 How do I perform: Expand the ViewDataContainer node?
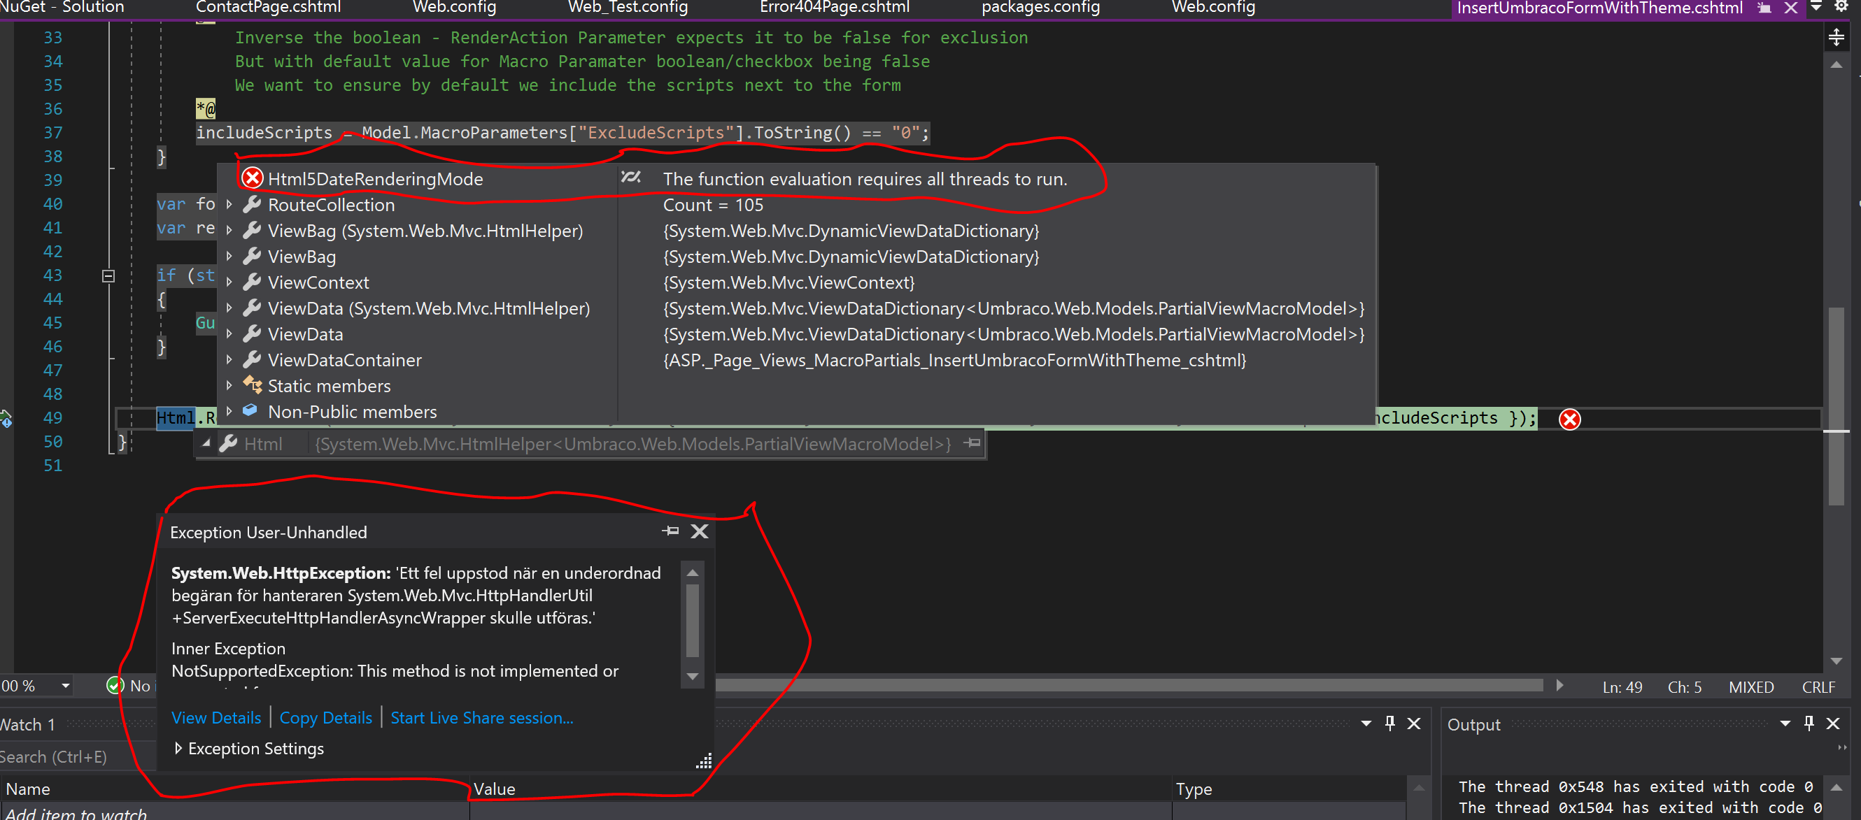[229, 359]
